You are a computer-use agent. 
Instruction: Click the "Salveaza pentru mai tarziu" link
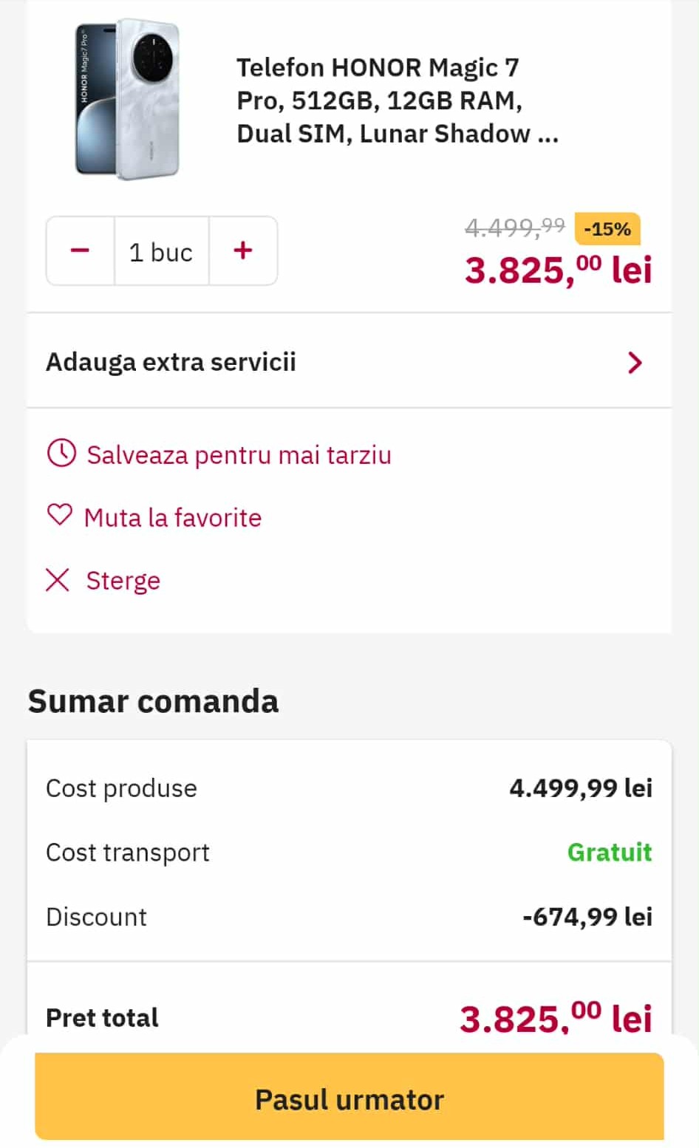pos(239,455)
